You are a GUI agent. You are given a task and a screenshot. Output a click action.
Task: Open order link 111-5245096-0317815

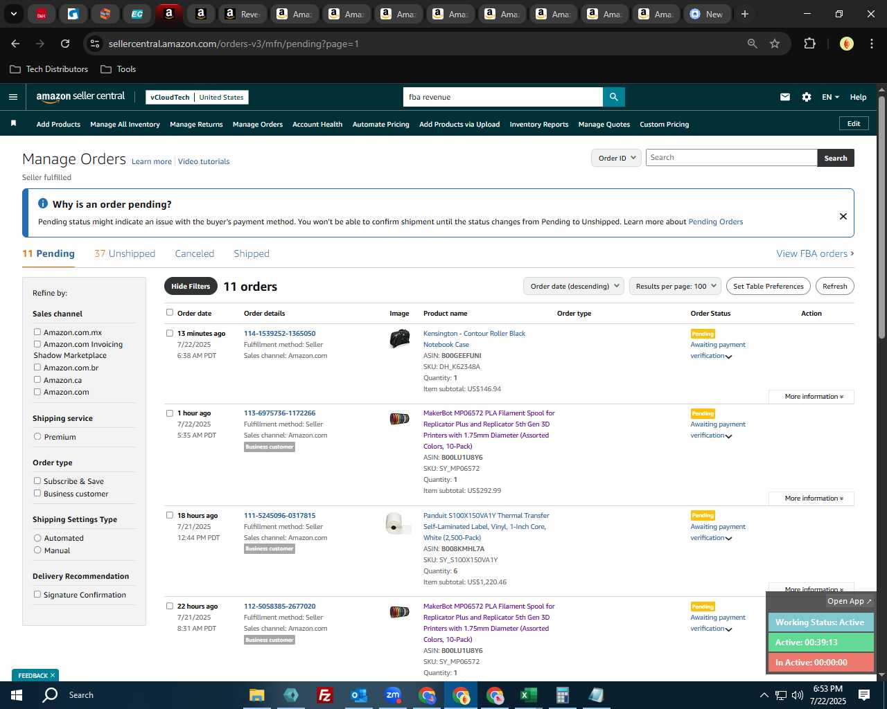point(279,515)
